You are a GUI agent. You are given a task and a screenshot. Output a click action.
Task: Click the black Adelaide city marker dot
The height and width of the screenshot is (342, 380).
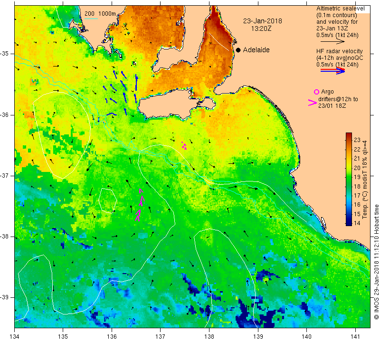(238, 50)
